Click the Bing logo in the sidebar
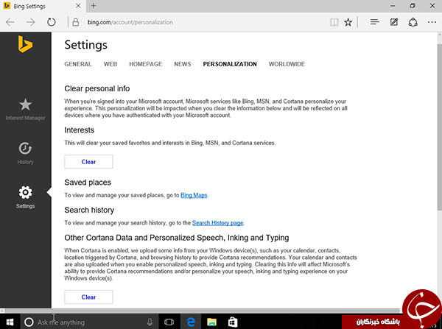Viewport: 442px width, 329px height. [25, 44]
